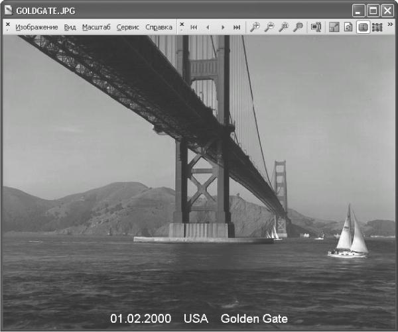Click the zoom out magnifier icon

269,27
